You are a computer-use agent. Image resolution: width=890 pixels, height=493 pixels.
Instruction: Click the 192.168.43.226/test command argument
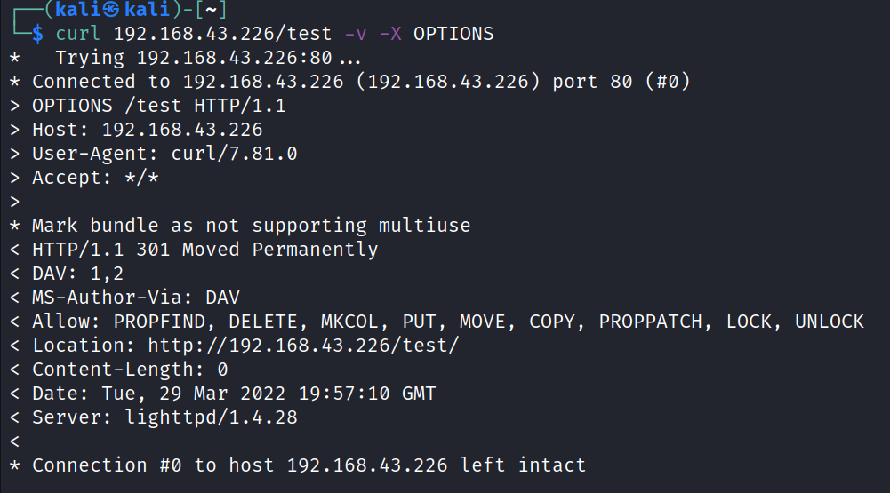(222, 34)
